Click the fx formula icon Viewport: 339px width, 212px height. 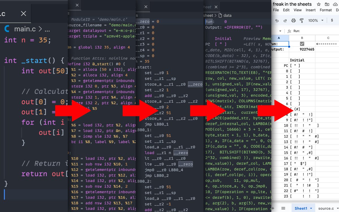tap(289, 31)
